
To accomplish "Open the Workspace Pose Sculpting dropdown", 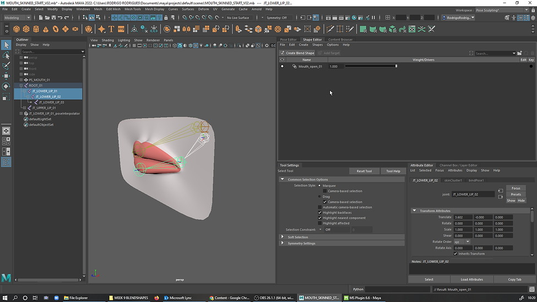I will tap(502, 10).
